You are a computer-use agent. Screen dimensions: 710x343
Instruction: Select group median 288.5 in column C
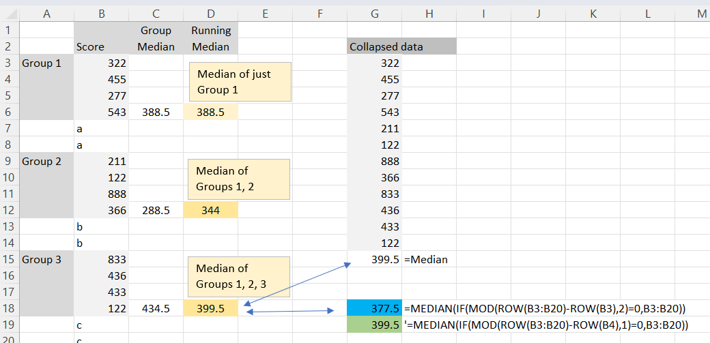(x=156, y=211)
